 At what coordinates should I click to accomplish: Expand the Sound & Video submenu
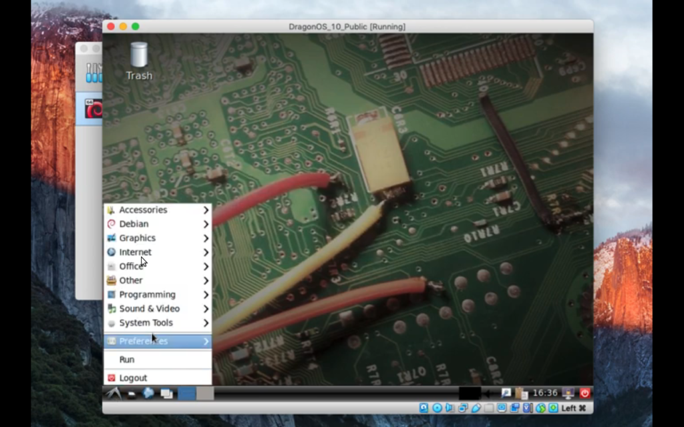(158, 309)
